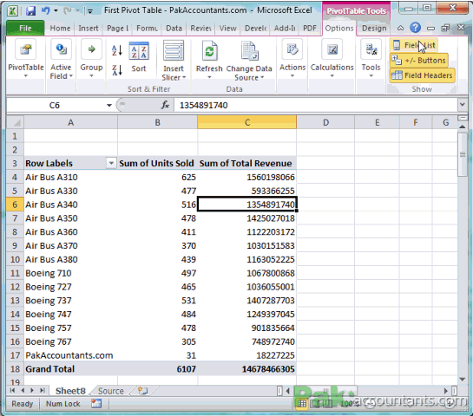
Task: Click the Refresh icon
Action: 209,51
